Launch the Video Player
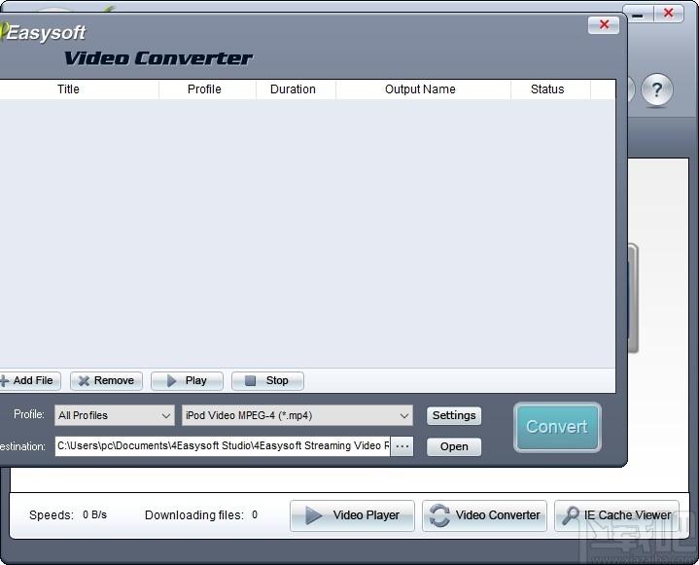Screen dimensions: 699x565 (x=352, y=515)
